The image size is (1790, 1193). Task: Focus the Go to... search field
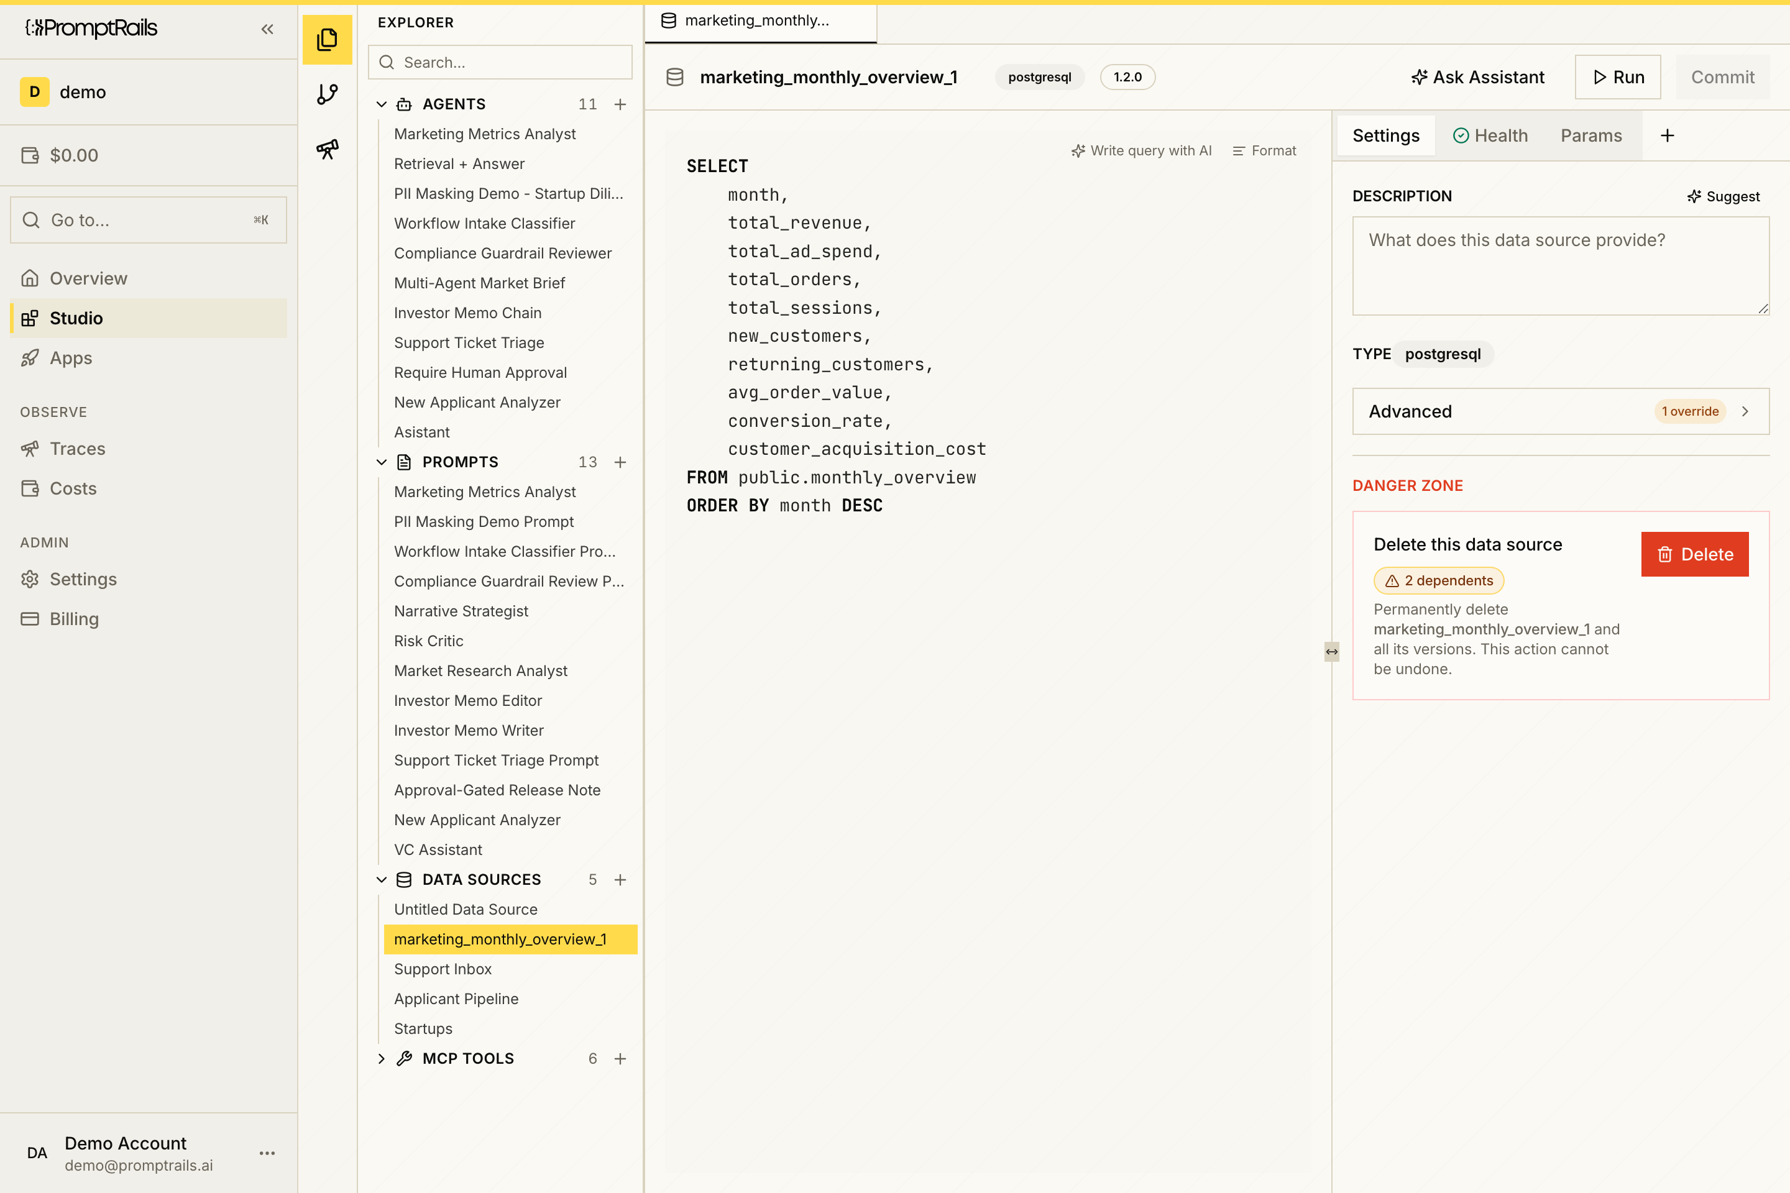(149, 220)
